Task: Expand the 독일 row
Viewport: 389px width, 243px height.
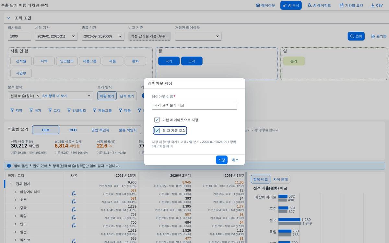Action: coord(15,216)
